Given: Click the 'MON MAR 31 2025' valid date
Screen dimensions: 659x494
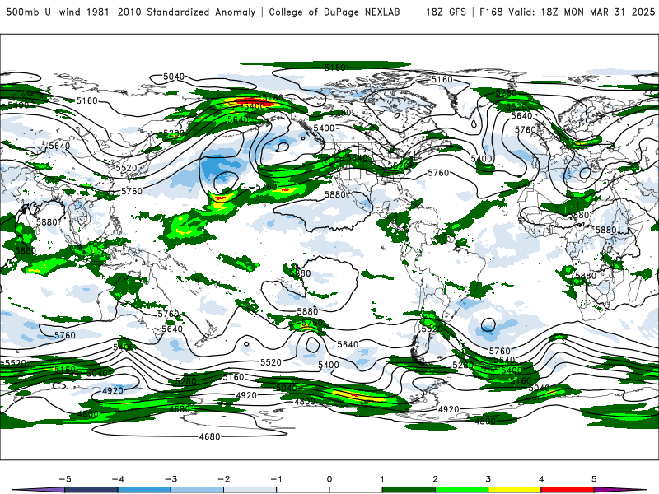Looking at the screenshot, I should pos(609,12).
